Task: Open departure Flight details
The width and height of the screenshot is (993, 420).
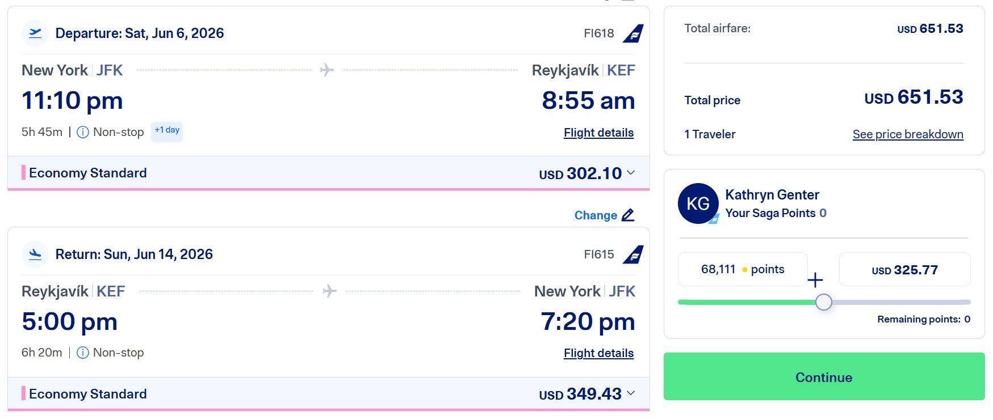Action: tap(598, 132)
